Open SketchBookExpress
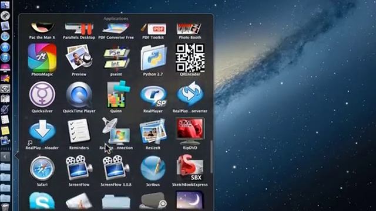 click(x=190, y=168)
